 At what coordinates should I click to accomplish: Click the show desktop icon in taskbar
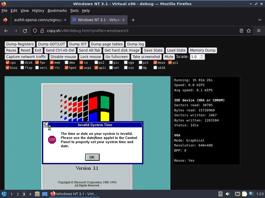(x=45, y=194)
